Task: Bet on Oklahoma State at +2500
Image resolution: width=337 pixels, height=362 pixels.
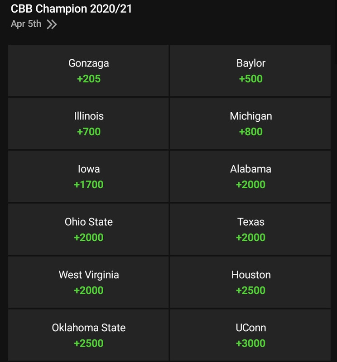Action: pyautogui.click(x=89, y=335)
